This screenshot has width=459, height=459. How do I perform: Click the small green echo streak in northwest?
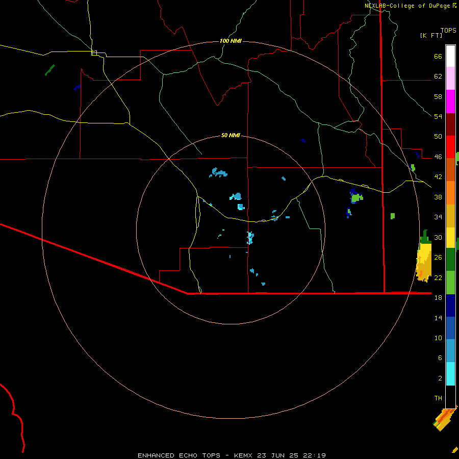(x=50, y=70)
